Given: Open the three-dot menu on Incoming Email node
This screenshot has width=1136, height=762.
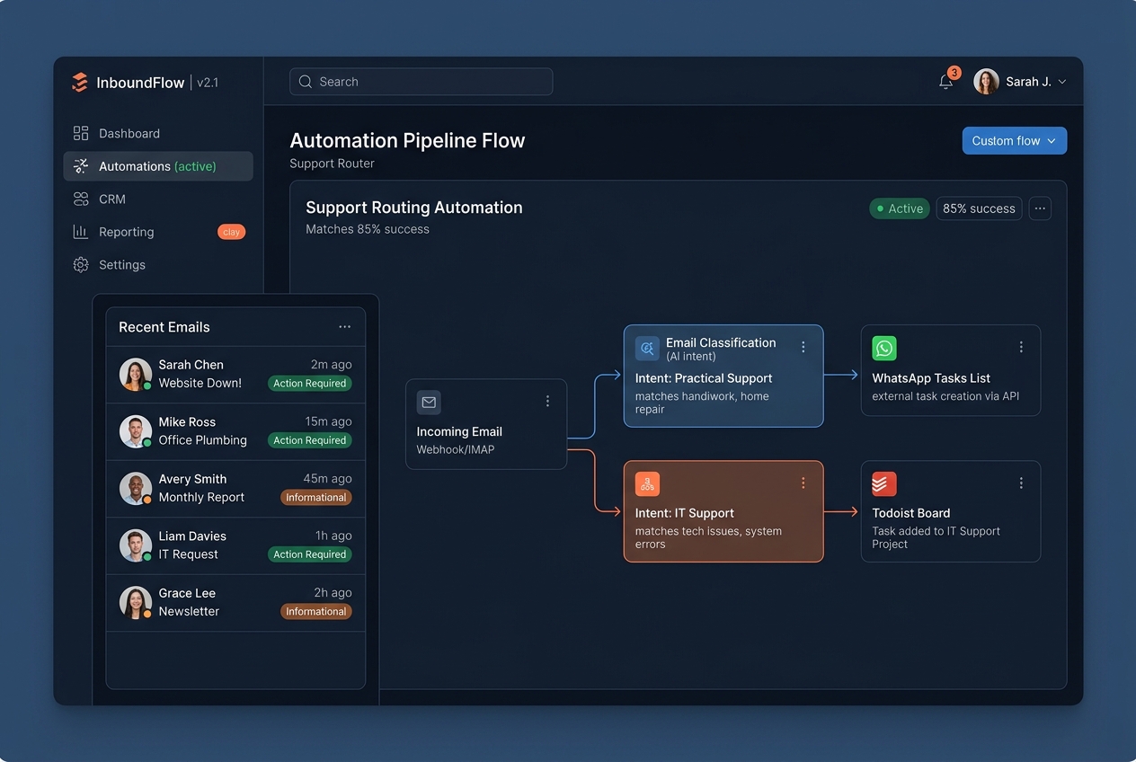Looking at the screenshot, I should click(547, 402).
